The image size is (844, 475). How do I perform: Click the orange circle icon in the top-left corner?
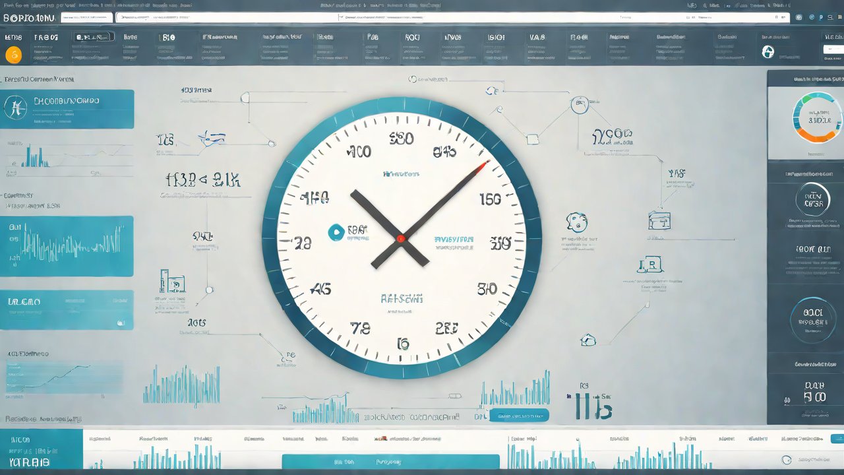(x=13, y=55)
